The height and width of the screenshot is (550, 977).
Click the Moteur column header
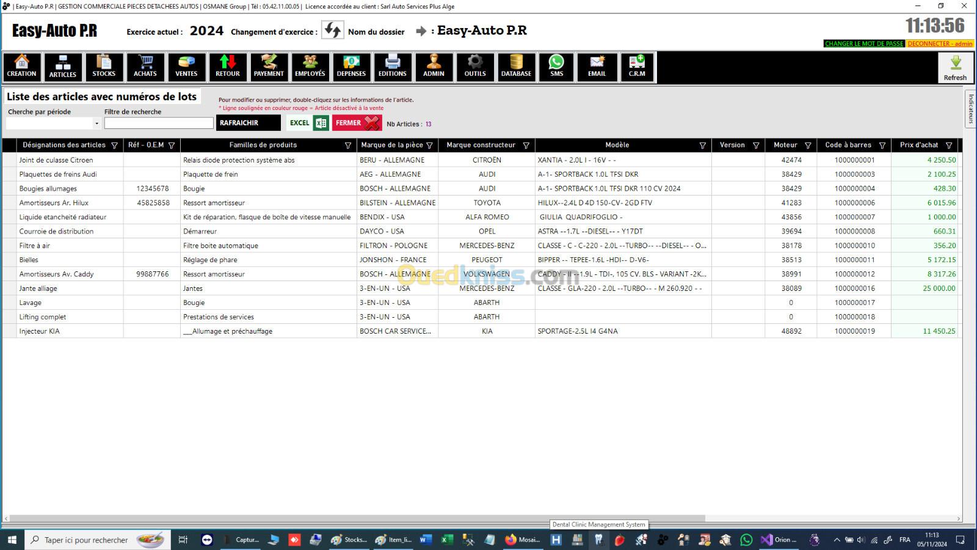click(785, 145)
